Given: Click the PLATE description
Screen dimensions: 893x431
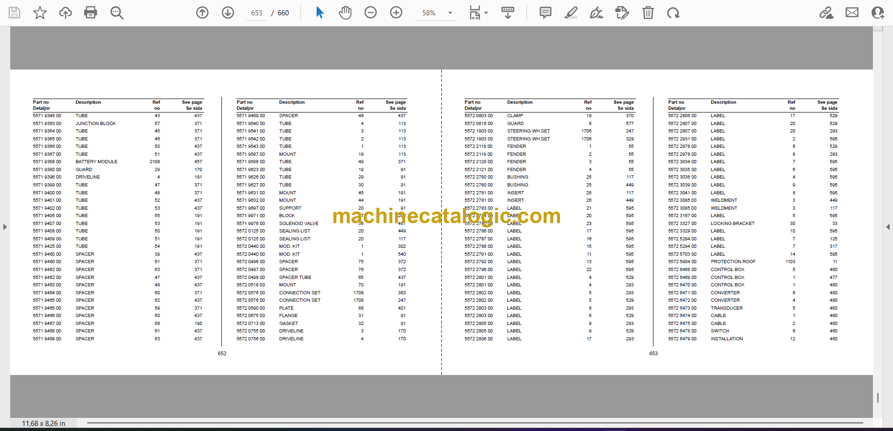Looking at the screenshot, I should [287, 308].
